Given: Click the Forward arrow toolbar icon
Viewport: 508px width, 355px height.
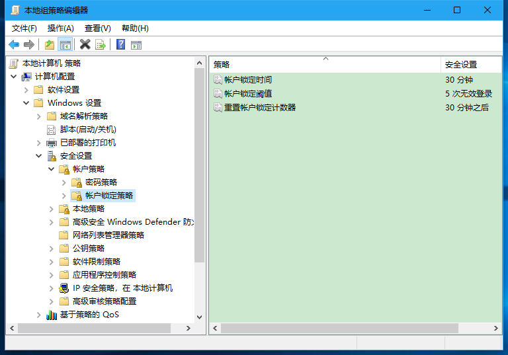Looking at the screenshot, I should pos(29,44).
